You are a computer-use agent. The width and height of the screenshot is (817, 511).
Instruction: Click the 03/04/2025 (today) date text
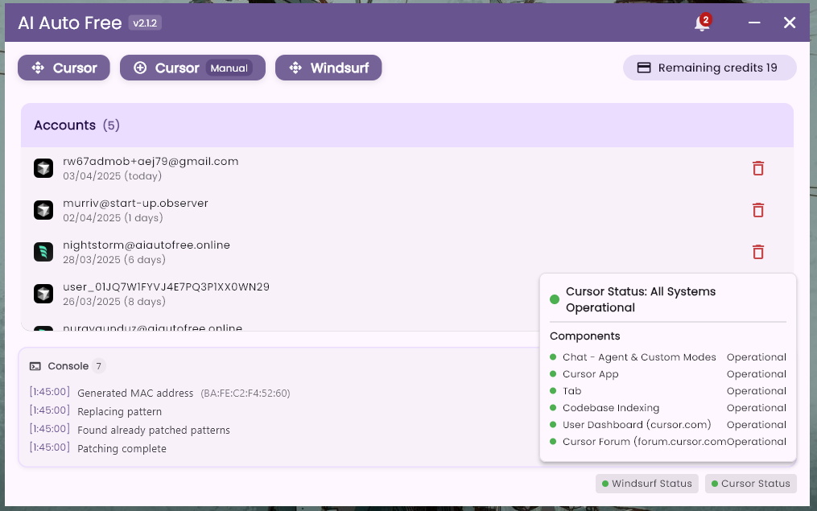(x=112, y=176)
